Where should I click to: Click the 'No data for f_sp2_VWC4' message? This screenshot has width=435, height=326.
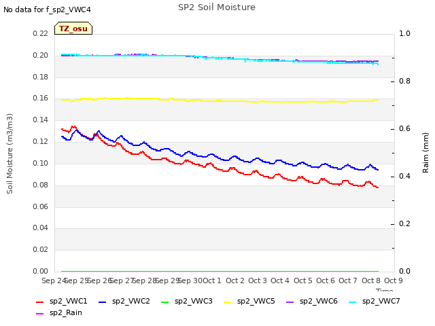pos(47,10)
